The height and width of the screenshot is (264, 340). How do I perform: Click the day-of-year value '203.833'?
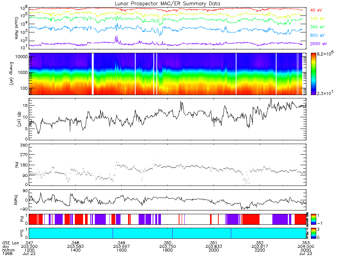[214, 247]
